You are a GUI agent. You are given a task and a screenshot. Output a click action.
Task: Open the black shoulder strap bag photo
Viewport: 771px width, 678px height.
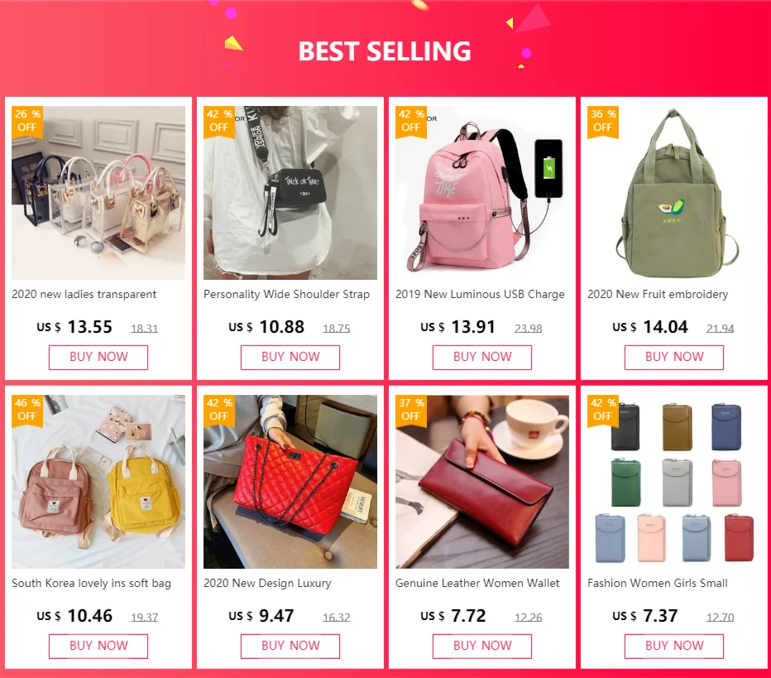(290, 193)
